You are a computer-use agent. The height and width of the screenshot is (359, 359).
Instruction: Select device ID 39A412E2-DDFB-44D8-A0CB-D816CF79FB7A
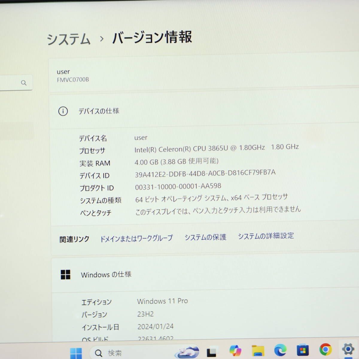tap(205, 173)
